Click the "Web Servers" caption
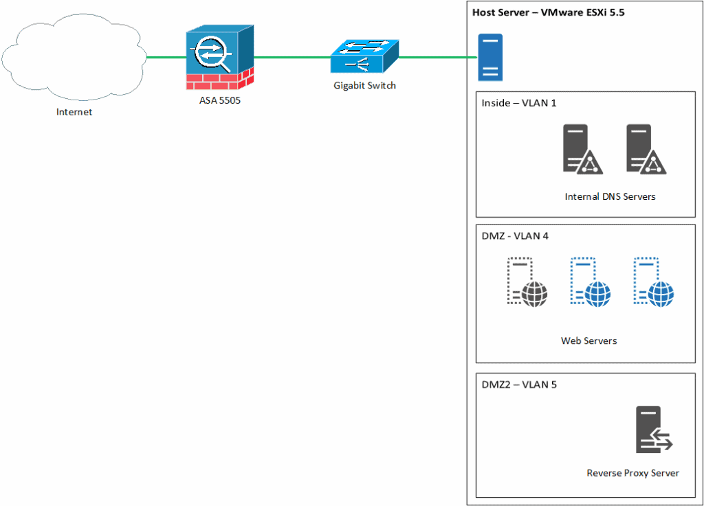The image size is (704, 506). click(589, 341)
